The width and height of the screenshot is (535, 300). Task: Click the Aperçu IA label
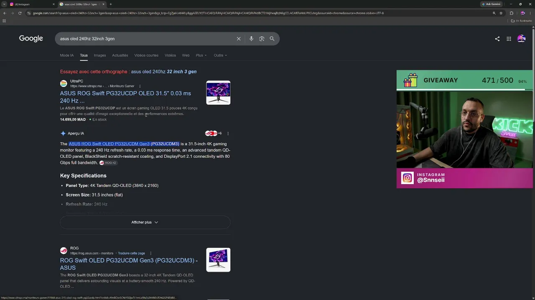pyautogui.click(x=76, y=133)
